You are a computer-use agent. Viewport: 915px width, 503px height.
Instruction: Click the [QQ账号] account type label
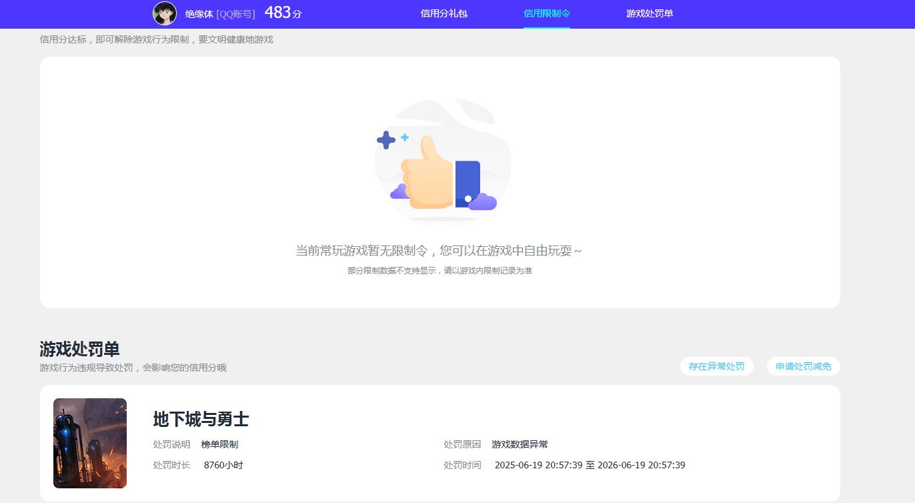coord(235,14)
